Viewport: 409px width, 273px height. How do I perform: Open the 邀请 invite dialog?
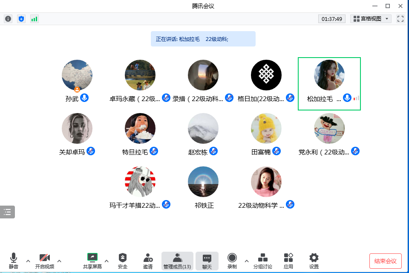[x=148, y=261]
